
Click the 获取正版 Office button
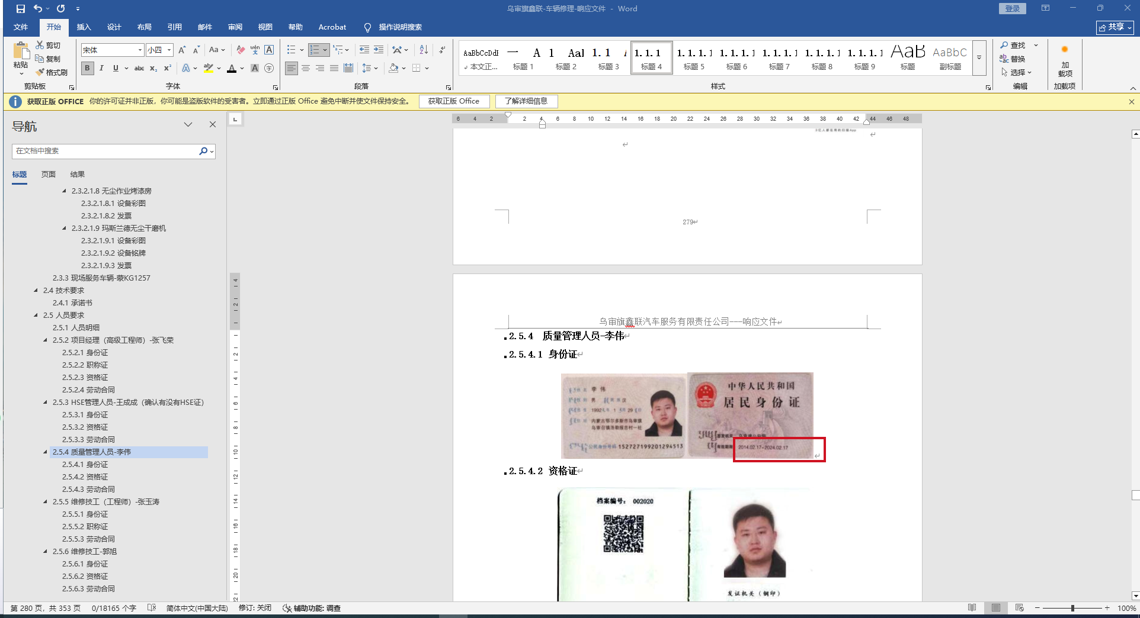click(454, 101)
